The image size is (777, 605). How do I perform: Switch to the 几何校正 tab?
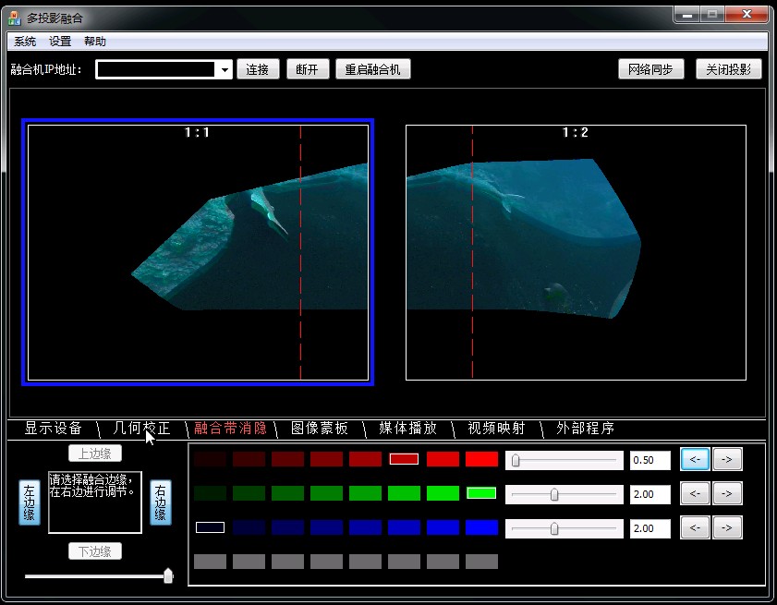(x=141, y=428)
